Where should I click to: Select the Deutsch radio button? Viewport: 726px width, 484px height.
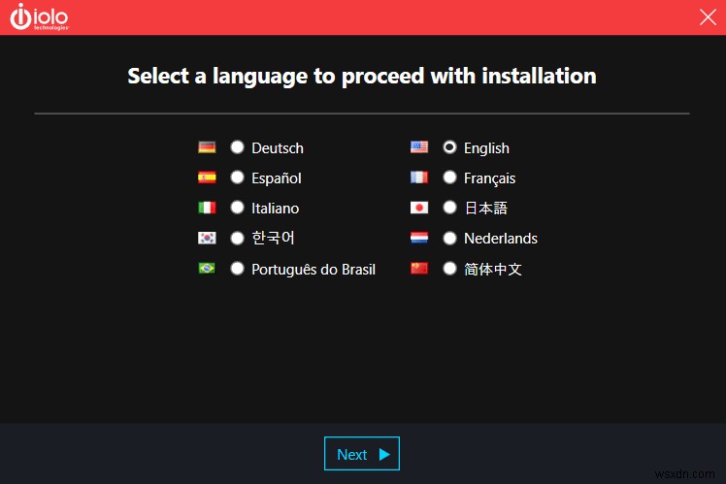237,147
